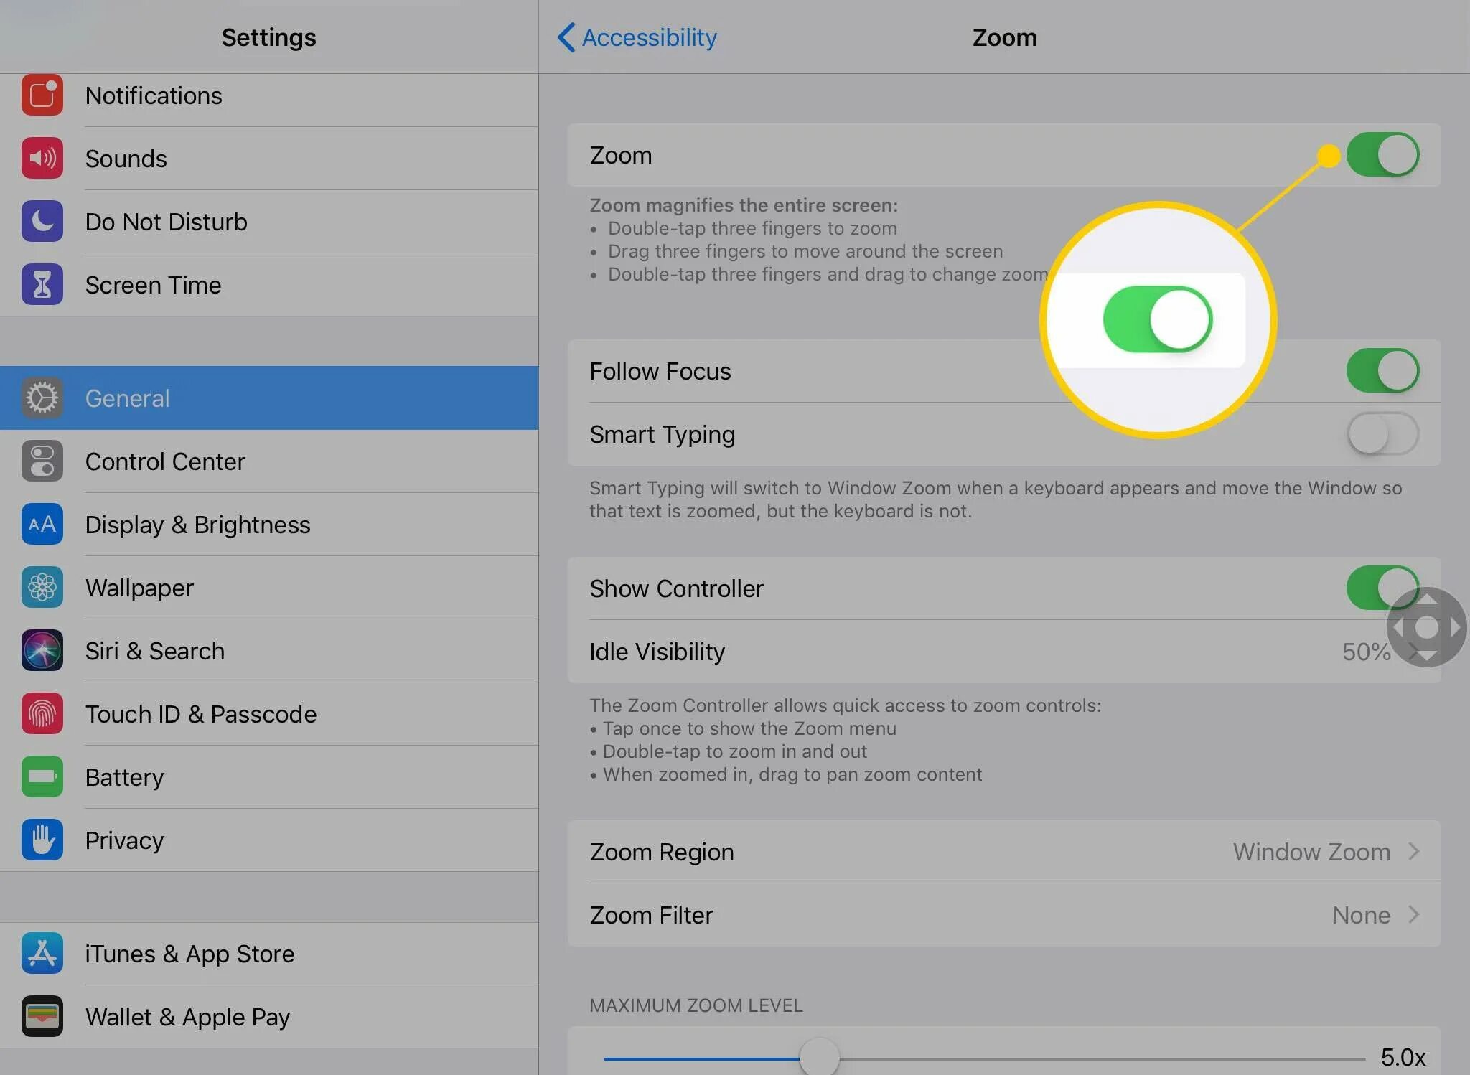Open Zoom Region options chevron
The width and height of the screenshot is (1470, 1075).
pyautogui.click(x=1413, y=852)
